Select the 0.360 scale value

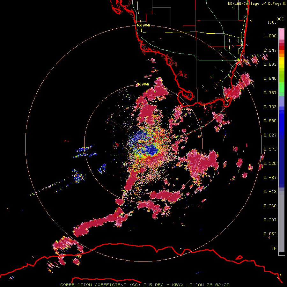coord(270,206)
